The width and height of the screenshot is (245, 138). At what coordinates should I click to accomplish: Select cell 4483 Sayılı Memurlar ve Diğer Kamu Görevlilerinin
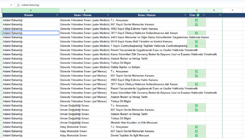click(149, 37)
